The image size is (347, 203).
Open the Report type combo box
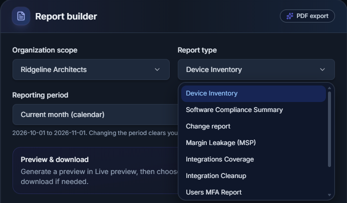pos(256,69)
